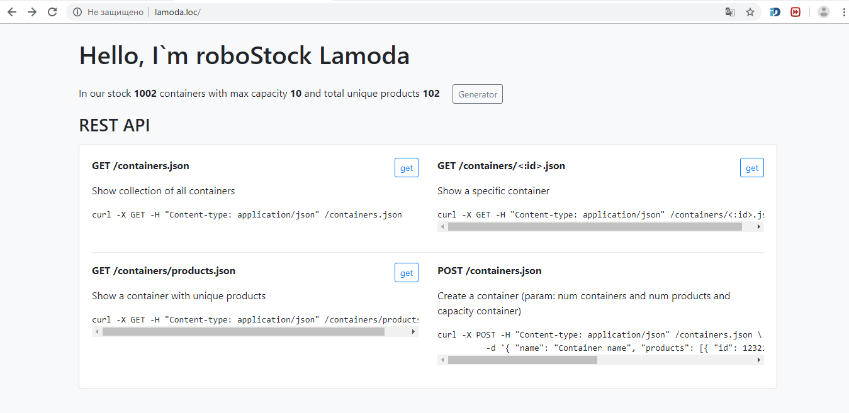Click right scroll arrow under /containers/<:id>.json curl
This screenshot has height=413, width=849.
click(x=759, y=227)
